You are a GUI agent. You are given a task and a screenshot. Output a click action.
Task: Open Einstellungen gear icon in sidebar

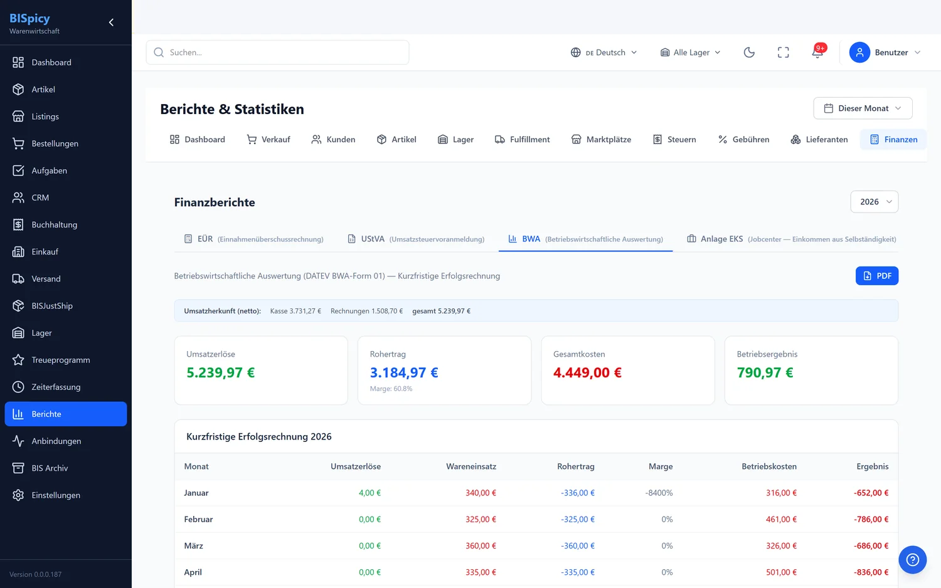[x=18, y=495]
